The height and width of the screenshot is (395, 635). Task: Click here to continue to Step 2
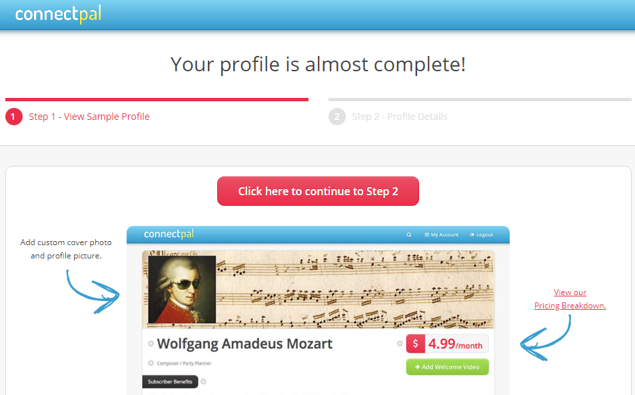point(318,191)
